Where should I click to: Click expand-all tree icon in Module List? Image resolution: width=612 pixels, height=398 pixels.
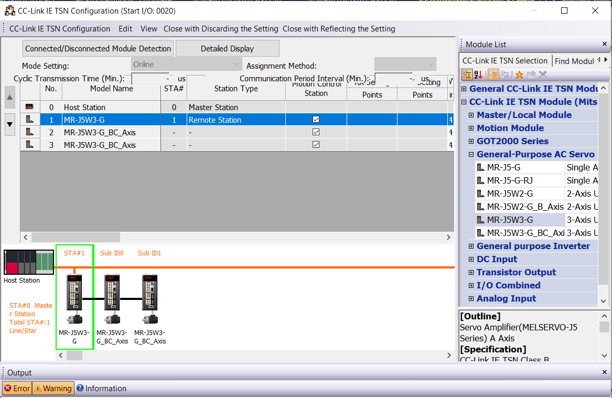[493, 74]
